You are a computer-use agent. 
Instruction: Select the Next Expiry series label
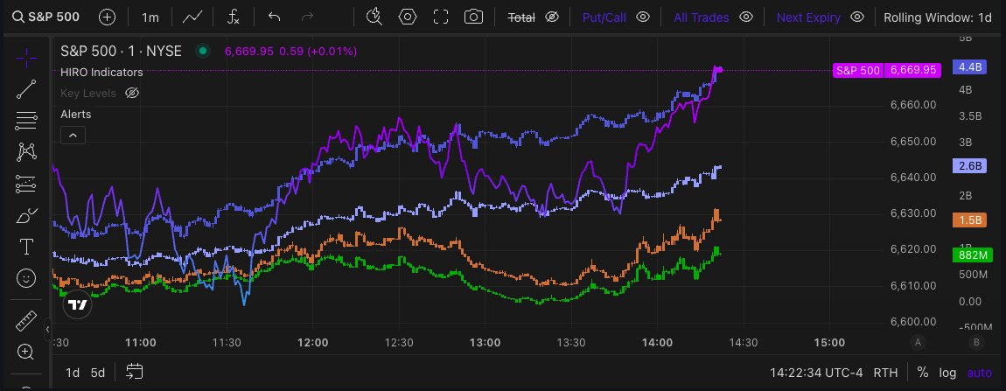(808, 18)
